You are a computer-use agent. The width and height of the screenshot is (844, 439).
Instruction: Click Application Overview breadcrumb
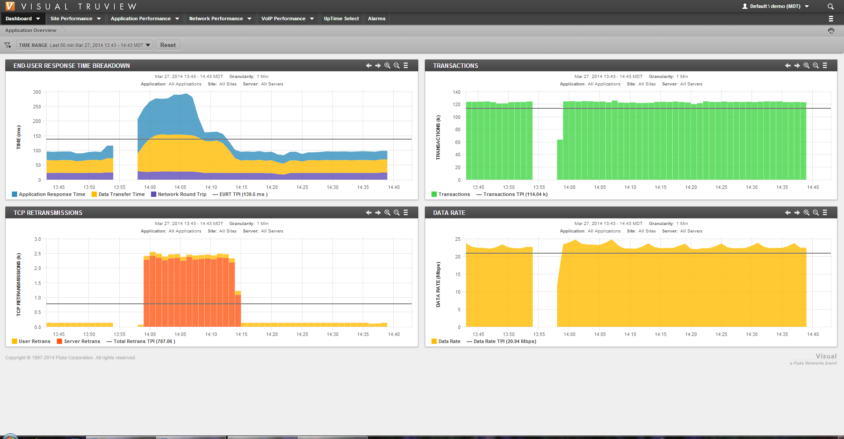click(x=31, y=30)
